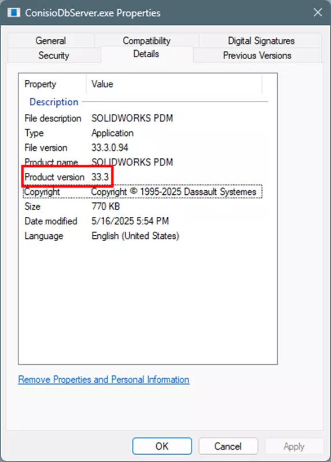Switch to the Security tab
Screen dimensions: 331x462
point(54,55)
